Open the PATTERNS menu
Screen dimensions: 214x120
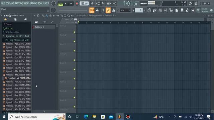tap(19, 3)
